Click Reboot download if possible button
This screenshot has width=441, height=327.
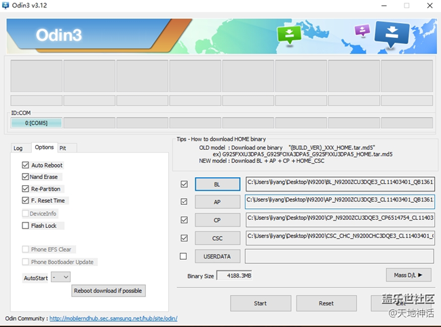109,291
